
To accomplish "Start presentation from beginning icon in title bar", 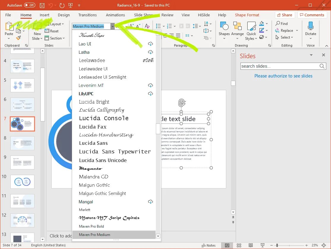I will [71, 5].
